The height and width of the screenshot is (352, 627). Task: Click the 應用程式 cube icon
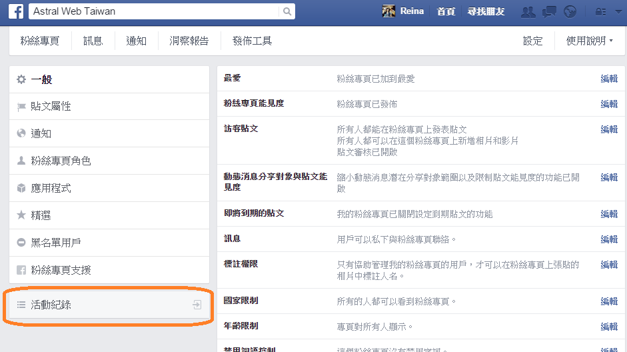(x=21, y=188)
